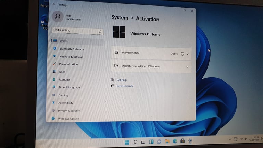Open Chat from the taskbar
263x148 pixels.
pyautogui.click(x=159, y=141)
